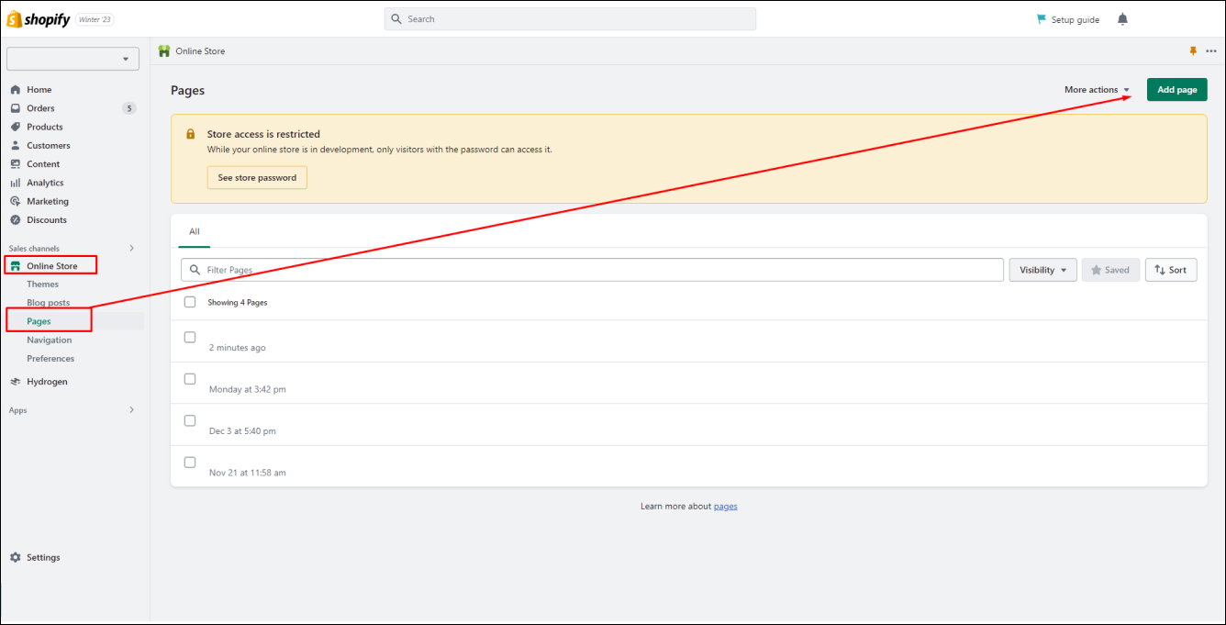Click the Content icon in sidebar

click(16, 164)
